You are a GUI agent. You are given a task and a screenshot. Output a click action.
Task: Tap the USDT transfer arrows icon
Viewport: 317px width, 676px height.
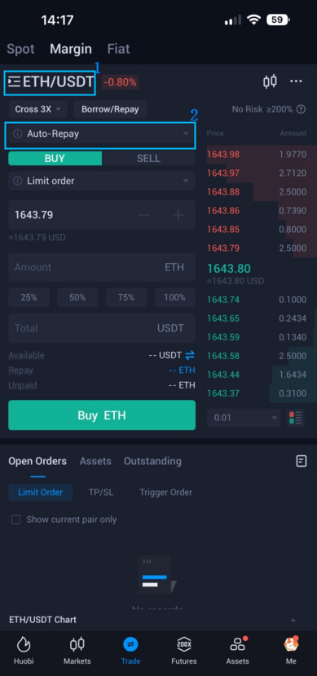(190, 355)
